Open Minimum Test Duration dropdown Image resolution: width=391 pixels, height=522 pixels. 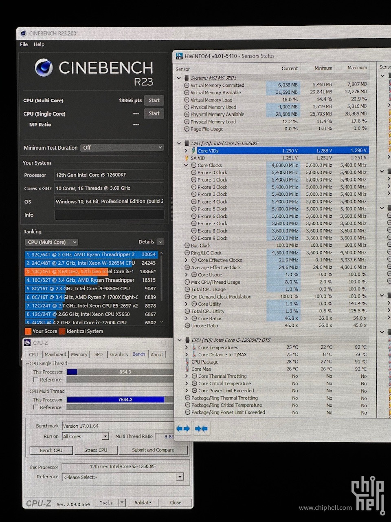[122, 148]
